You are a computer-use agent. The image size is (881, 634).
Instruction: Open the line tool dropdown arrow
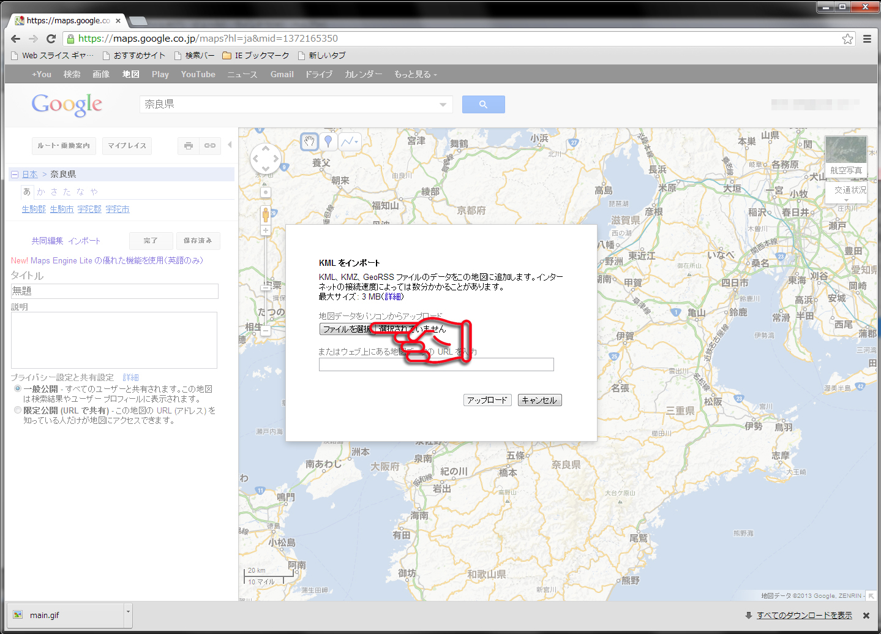point(356,142)
